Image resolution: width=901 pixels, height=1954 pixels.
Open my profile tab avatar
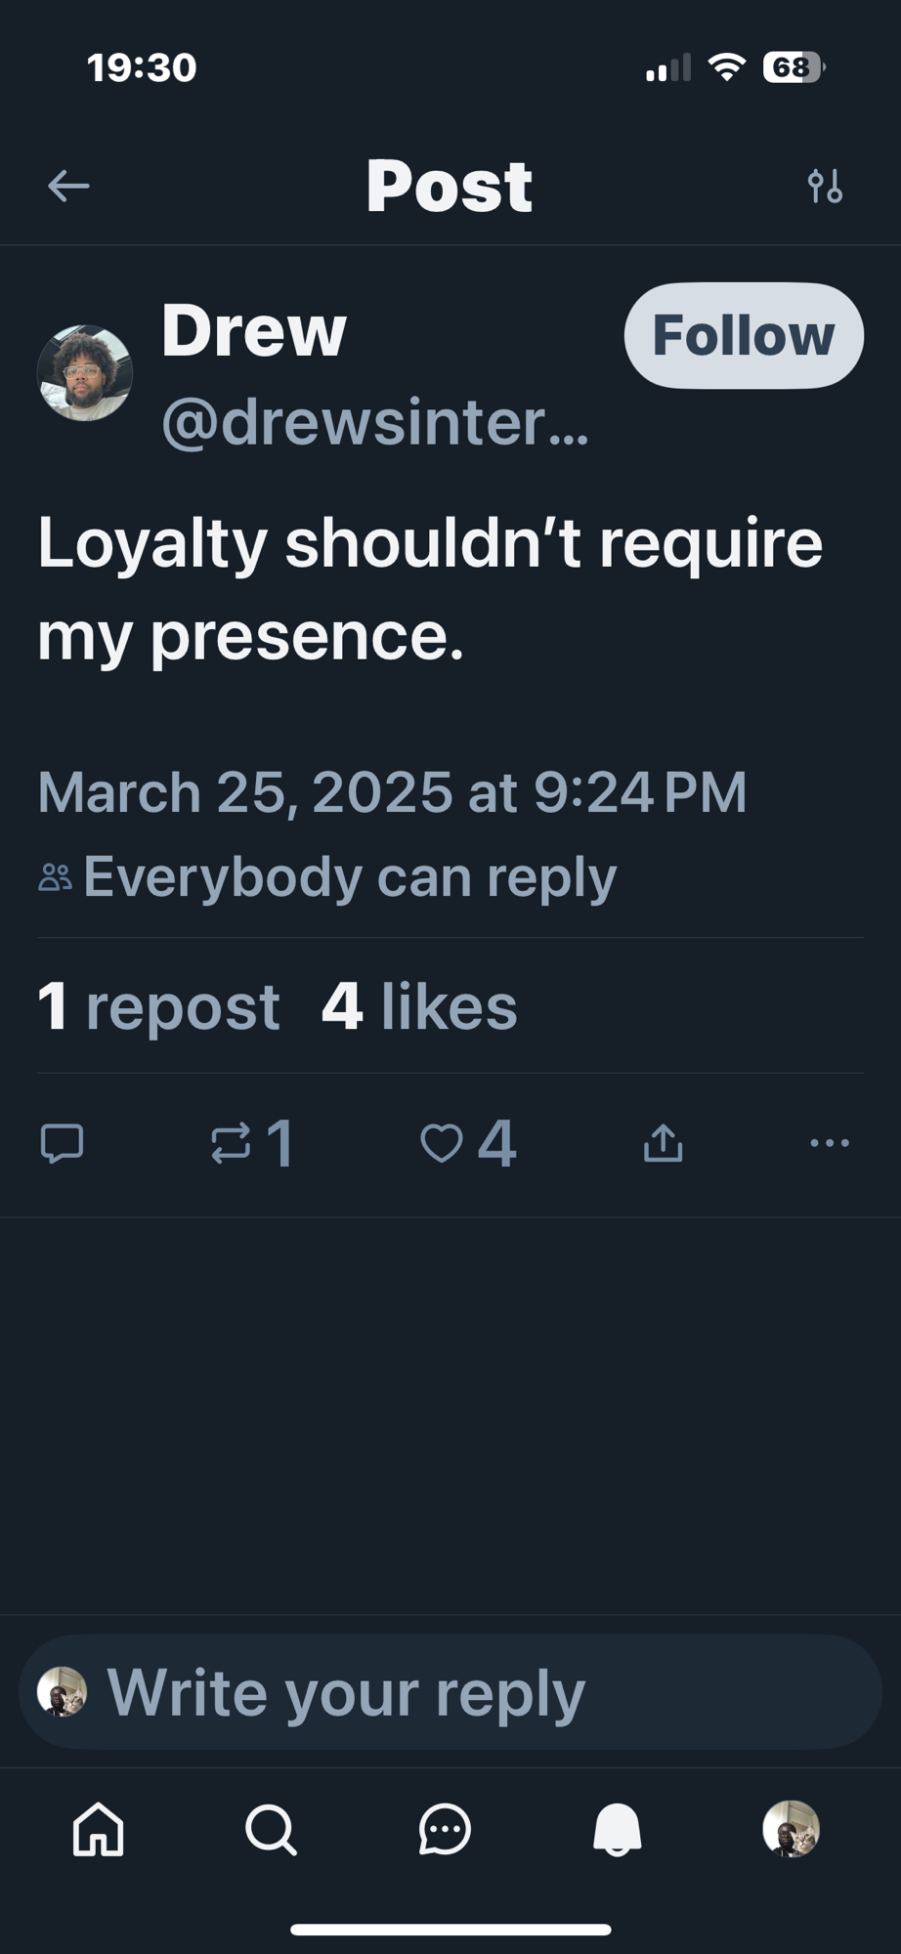tap(791, 1828)
